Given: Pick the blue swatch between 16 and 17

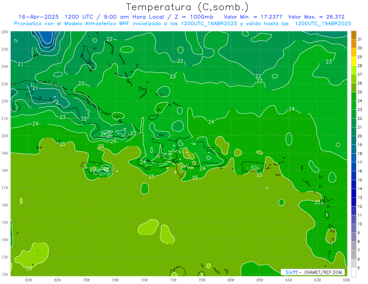Looking at the screenshot, I should tap(354, 167).
